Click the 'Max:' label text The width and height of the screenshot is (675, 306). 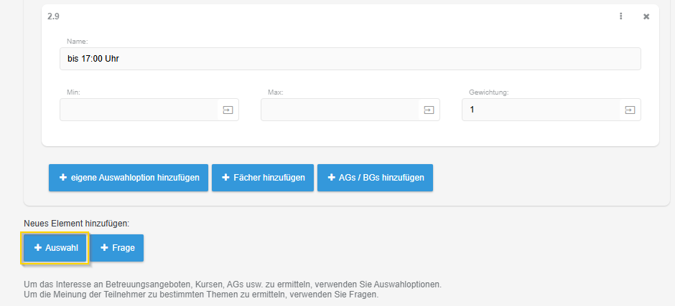(276, 92)
